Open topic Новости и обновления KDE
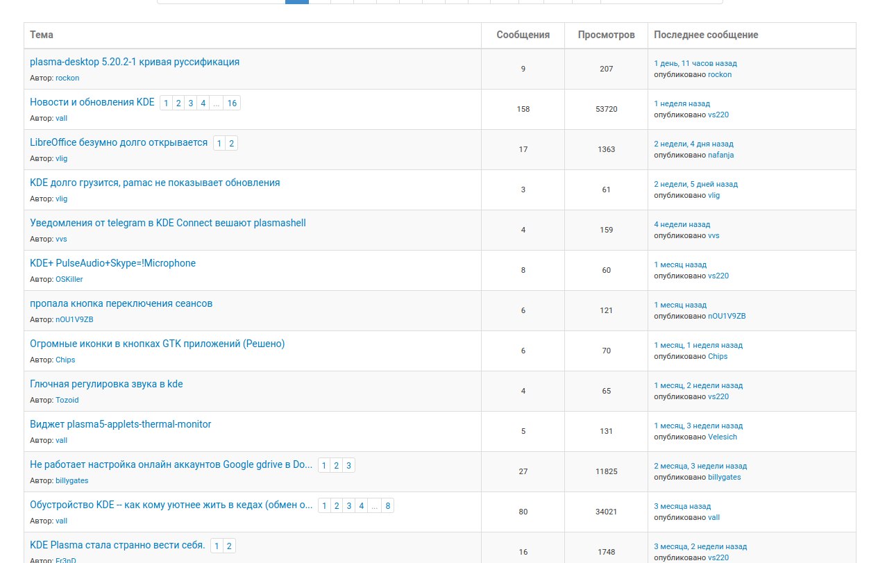 [92, 102]
